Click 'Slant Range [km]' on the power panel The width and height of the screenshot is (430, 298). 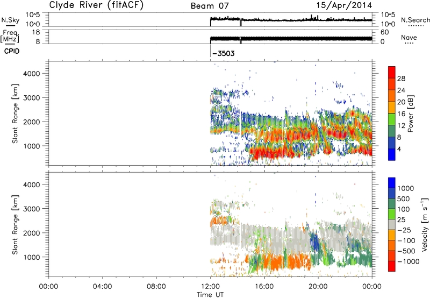coord(15,113)
